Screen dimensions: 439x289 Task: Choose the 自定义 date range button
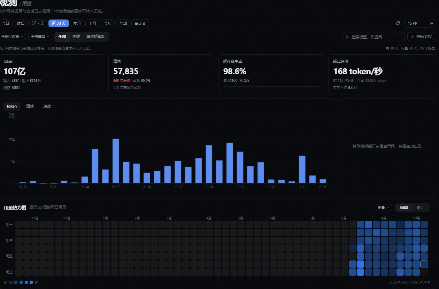140,23
